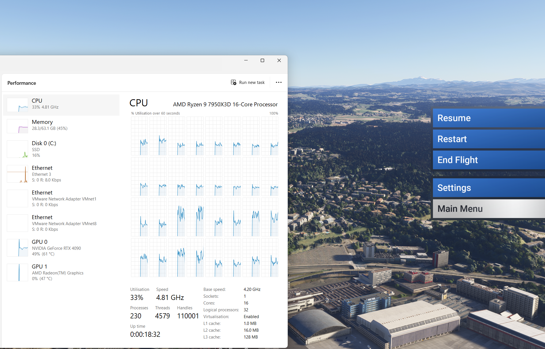Click the Run new task label
Viewport: 545px width, 349px height.
[x=252, y=83]
